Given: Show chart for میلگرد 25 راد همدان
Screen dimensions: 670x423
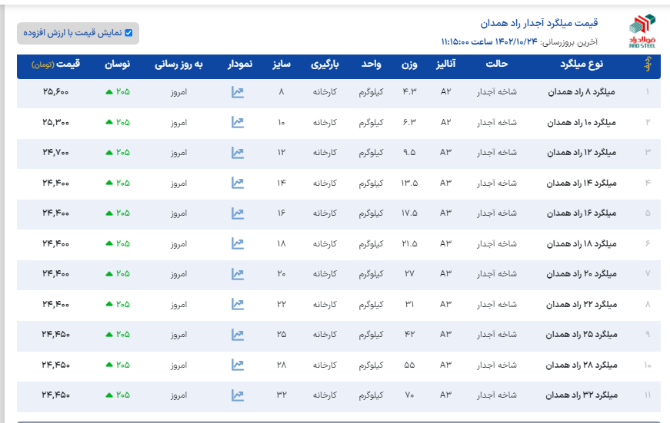Looking at the screenshot, I should 238,334.
